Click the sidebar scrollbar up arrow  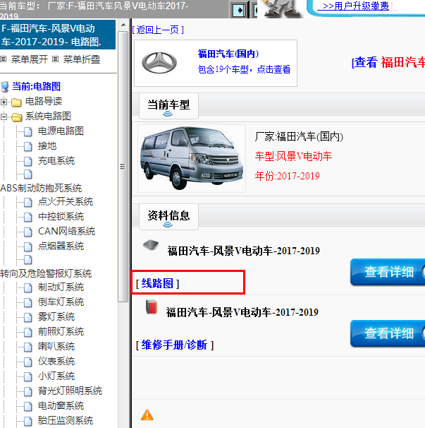pos(123,25)
